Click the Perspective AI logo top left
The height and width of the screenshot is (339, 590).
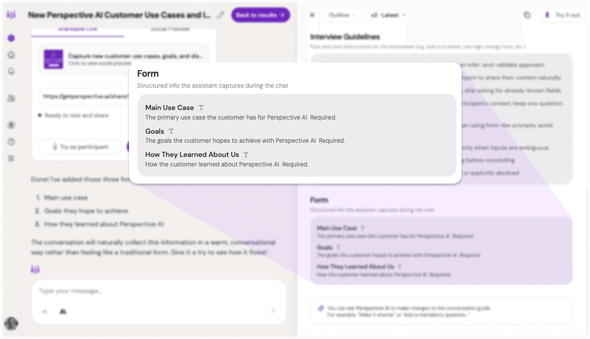coord(11,15)
